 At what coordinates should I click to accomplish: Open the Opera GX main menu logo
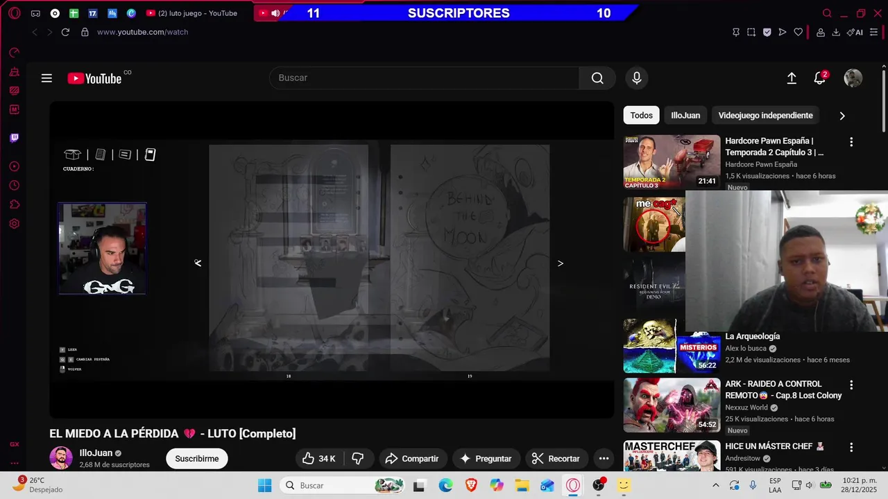pyautogui.click(x=15, y=13)
